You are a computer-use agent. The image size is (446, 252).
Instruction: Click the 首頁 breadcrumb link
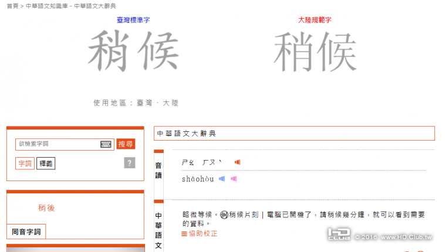pyautogui.click(x=12, y=6)
